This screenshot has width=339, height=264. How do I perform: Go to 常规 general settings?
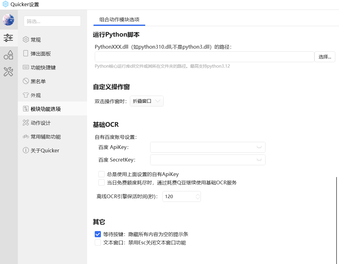(x=36, y=40)
